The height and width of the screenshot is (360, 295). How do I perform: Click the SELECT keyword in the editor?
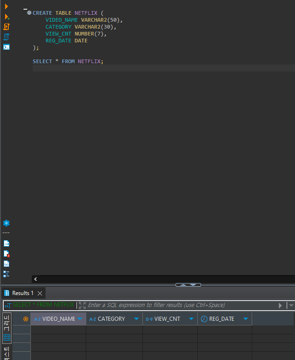click(42, 61)
